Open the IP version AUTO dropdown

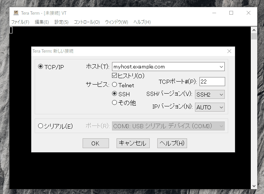point(210,107)
